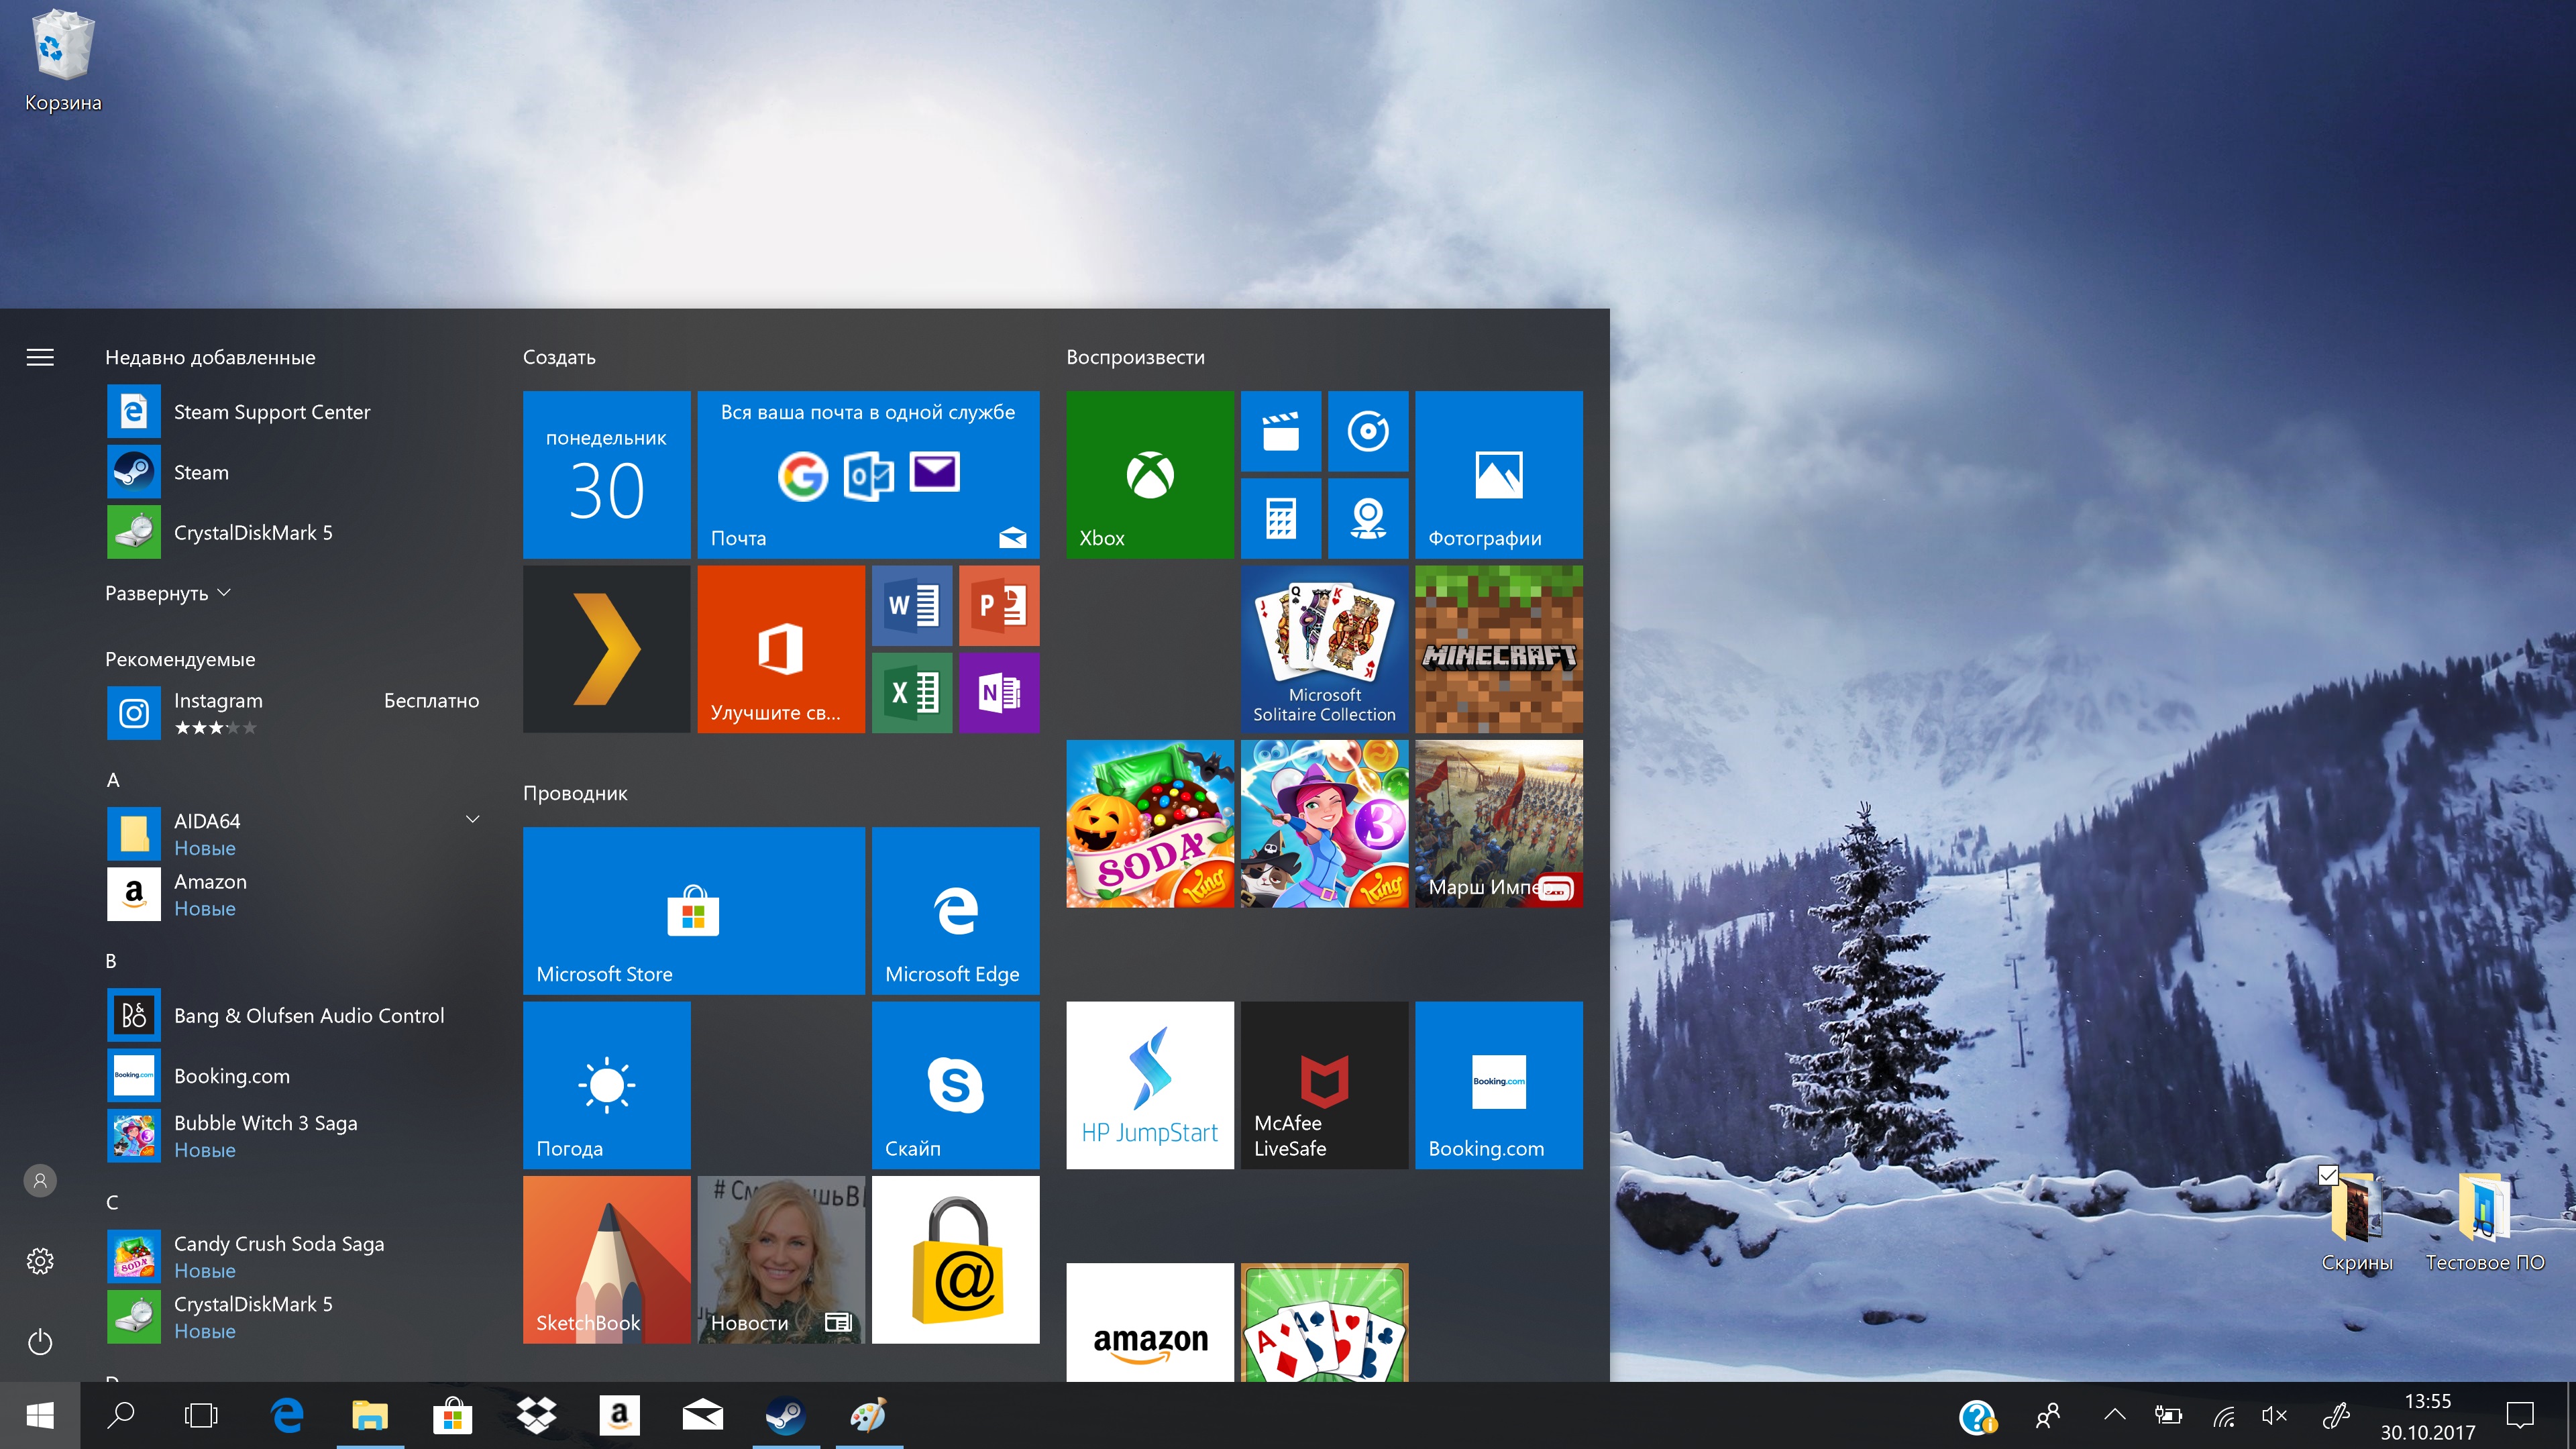Open Amazon in the app list
Image resolution: width=2576 pixels, height=1449 pixels.
pyautogui.click(x=294, y=894)
